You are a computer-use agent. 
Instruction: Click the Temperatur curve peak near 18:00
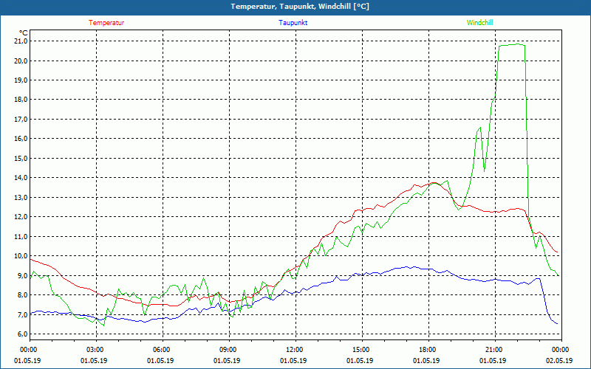[x=434, y=183]
